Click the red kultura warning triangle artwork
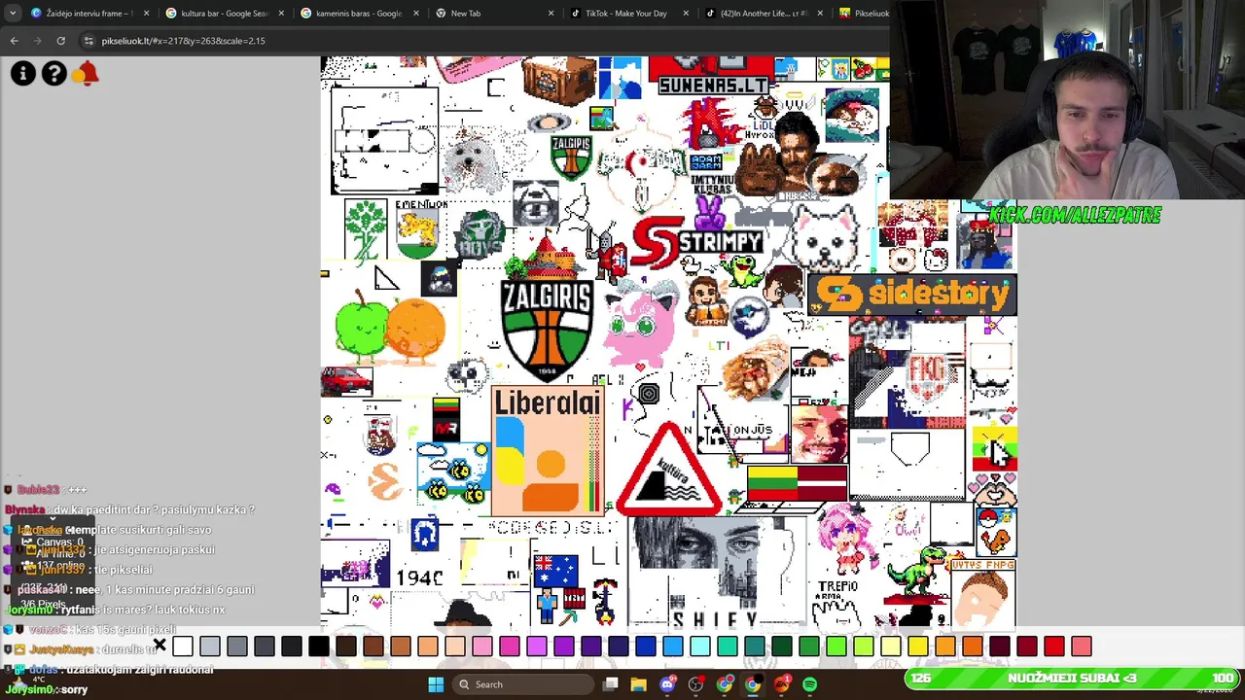Screen dimensions: 1245x700 pyautogui.click(x=669, y=470)
